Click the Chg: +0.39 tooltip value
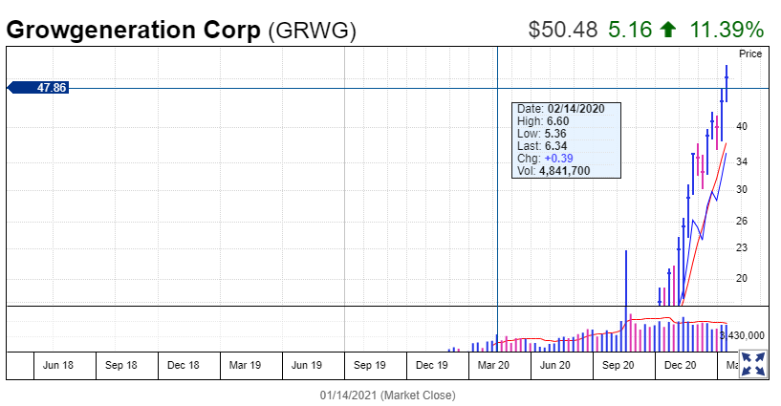This screenshot has height=406, width=781. [545, 159]
